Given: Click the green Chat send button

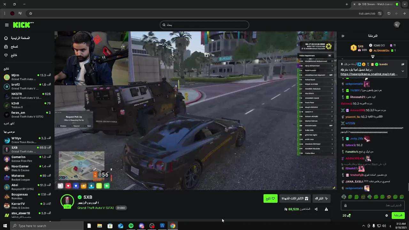Looking at the screenshot, I should [398, 216].
